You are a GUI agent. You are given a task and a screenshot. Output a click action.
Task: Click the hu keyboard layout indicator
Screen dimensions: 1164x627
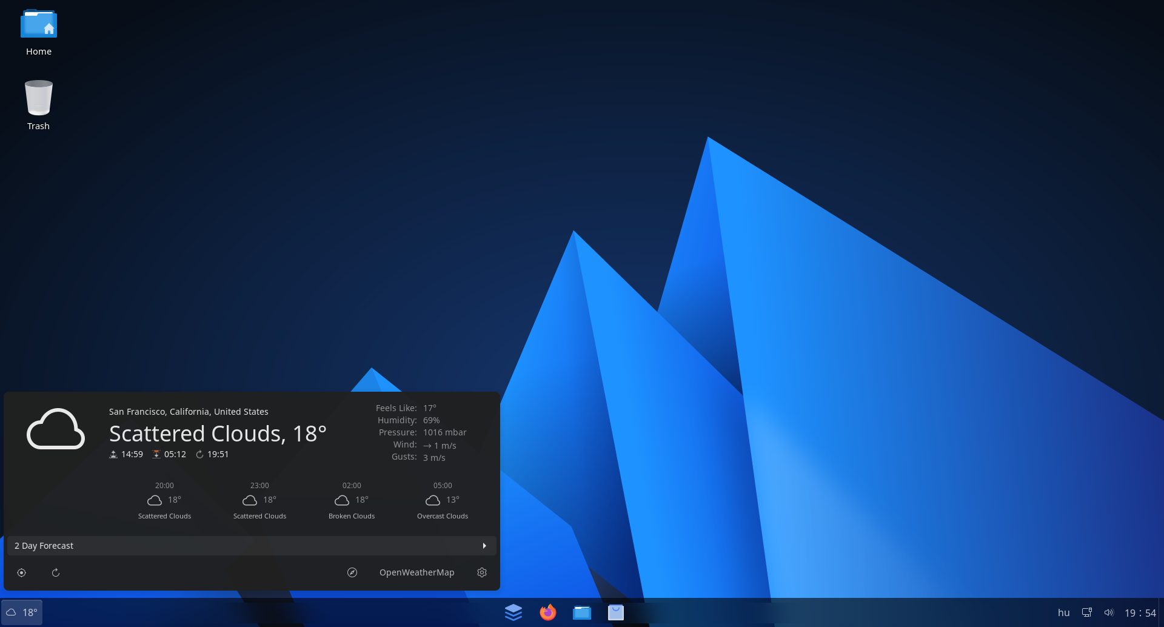coord(1064,612)
